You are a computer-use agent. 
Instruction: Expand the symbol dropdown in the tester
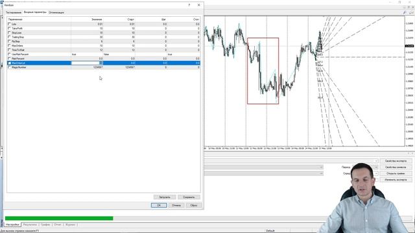321,167
